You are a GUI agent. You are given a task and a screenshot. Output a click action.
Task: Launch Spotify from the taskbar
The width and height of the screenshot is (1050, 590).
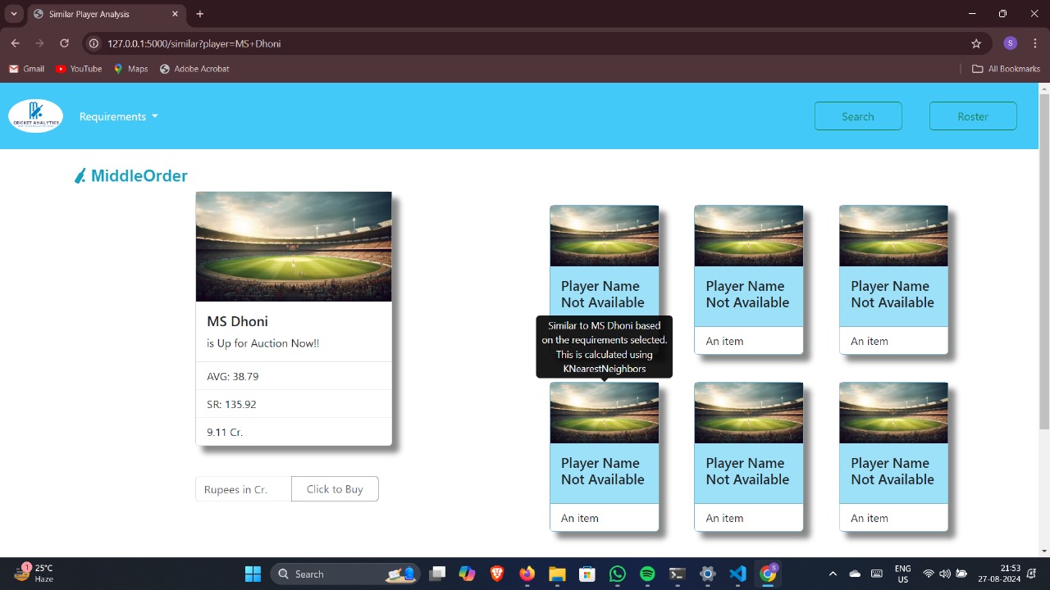coord(646,574)
